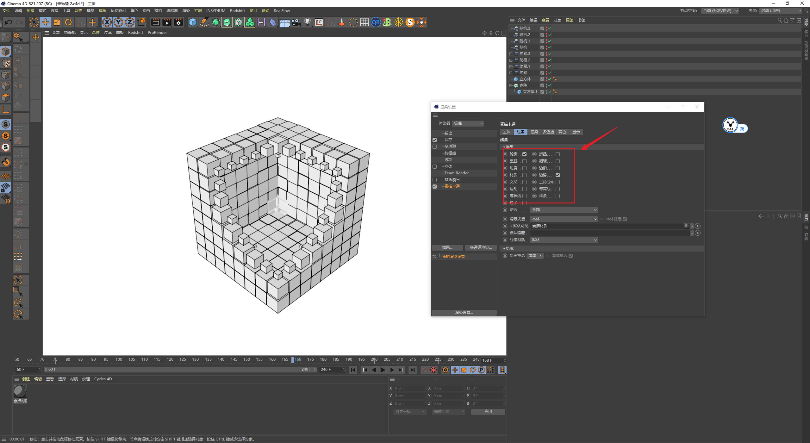This screenshot has width=810, height=443.
Task: Enable the 折叠 line type checkbox
Action: tap(558, 154)
